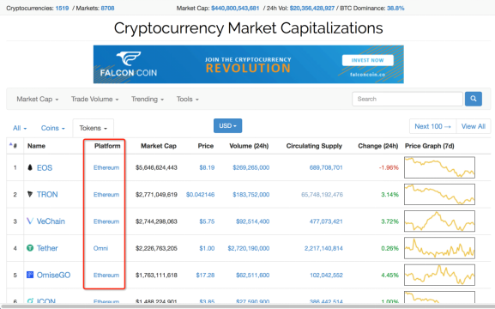
Task: Click the EOS coin logo icon
Action: [30, 167]
